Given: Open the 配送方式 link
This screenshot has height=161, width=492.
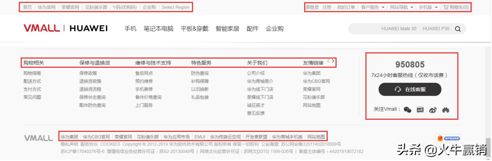Looking at the screenshot, I should point(32,81).
